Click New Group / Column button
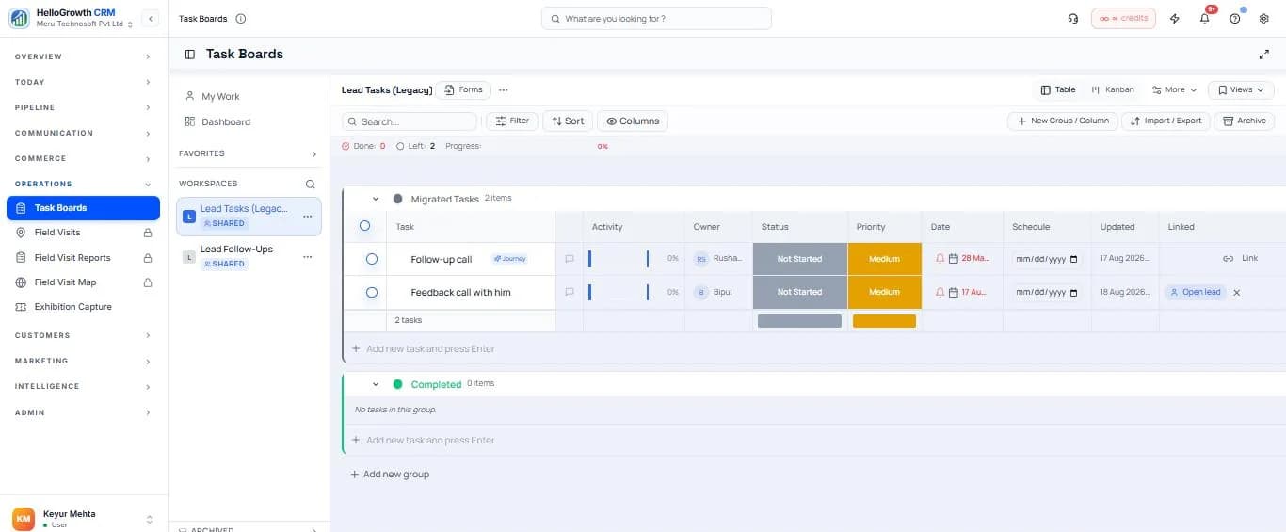The height and width of the screenshot is (532, 1286). click(x=1063, y=121)
